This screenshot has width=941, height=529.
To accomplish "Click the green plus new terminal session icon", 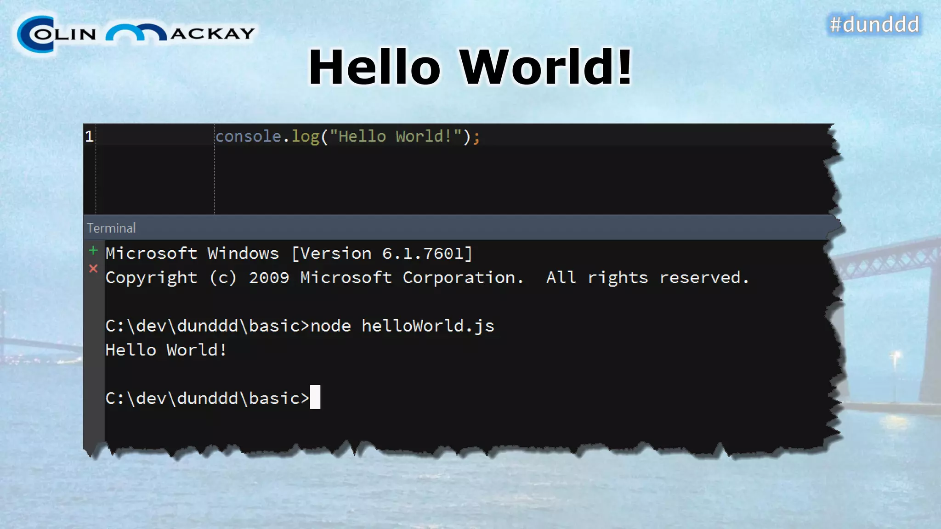I will pos(93,250).
